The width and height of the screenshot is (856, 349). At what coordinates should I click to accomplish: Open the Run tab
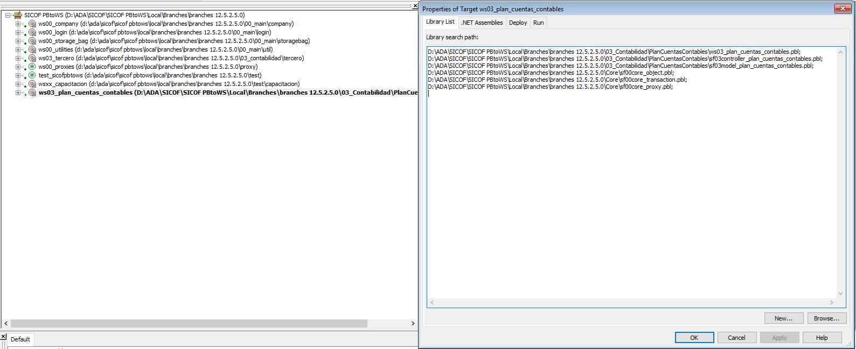(538, 23)
